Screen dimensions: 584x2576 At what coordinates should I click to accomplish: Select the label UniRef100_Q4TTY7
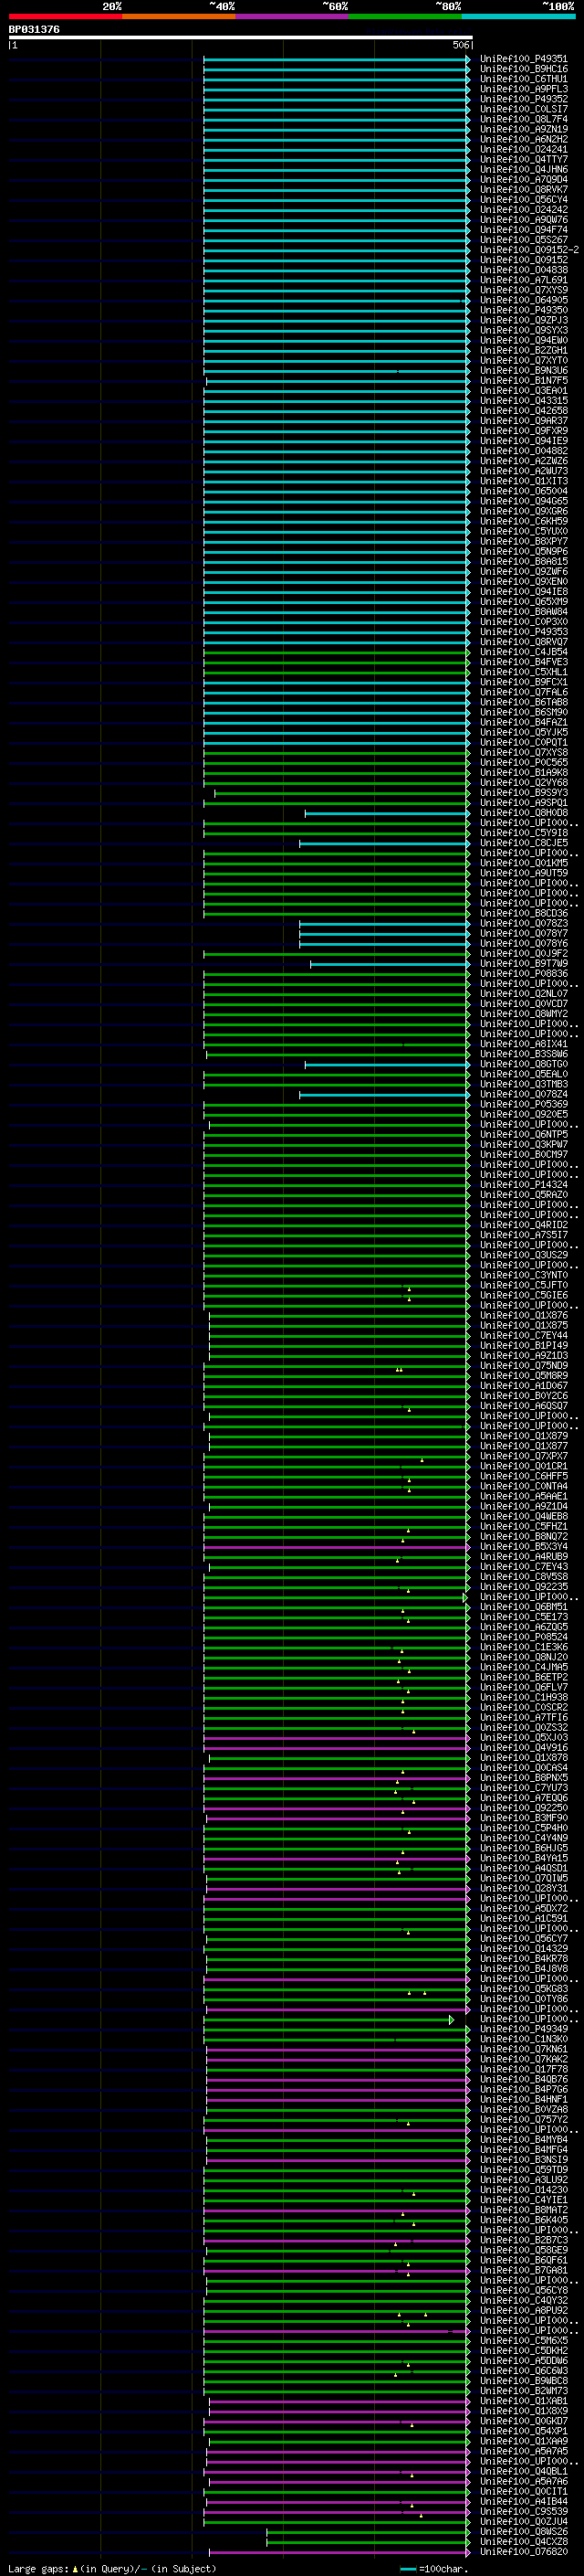pyautogui.click(x=523, y=159)
